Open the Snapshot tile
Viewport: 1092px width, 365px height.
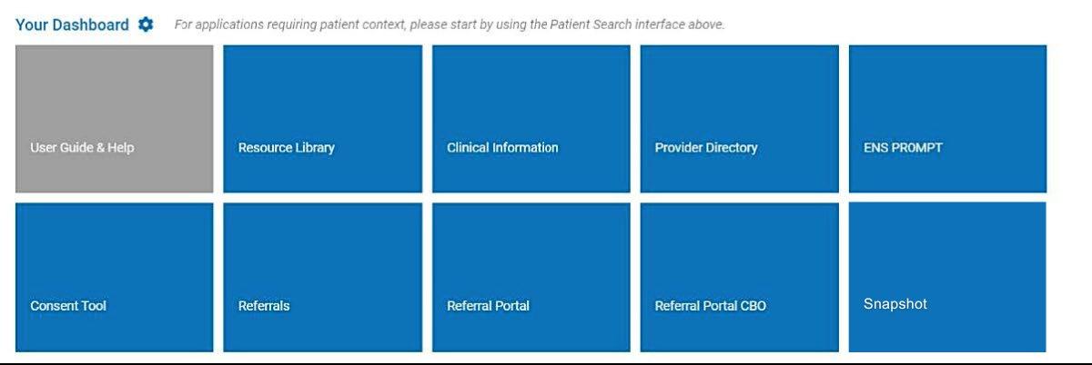[x=947, y=277]
